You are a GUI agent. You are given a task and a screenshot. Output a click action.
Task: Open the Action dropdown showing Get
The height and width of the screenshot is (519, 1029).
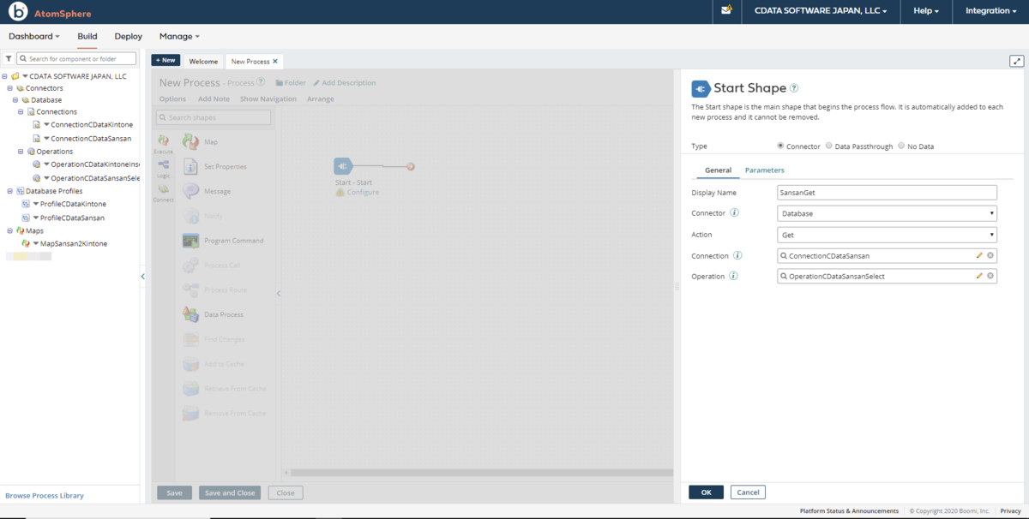(888, 235)
